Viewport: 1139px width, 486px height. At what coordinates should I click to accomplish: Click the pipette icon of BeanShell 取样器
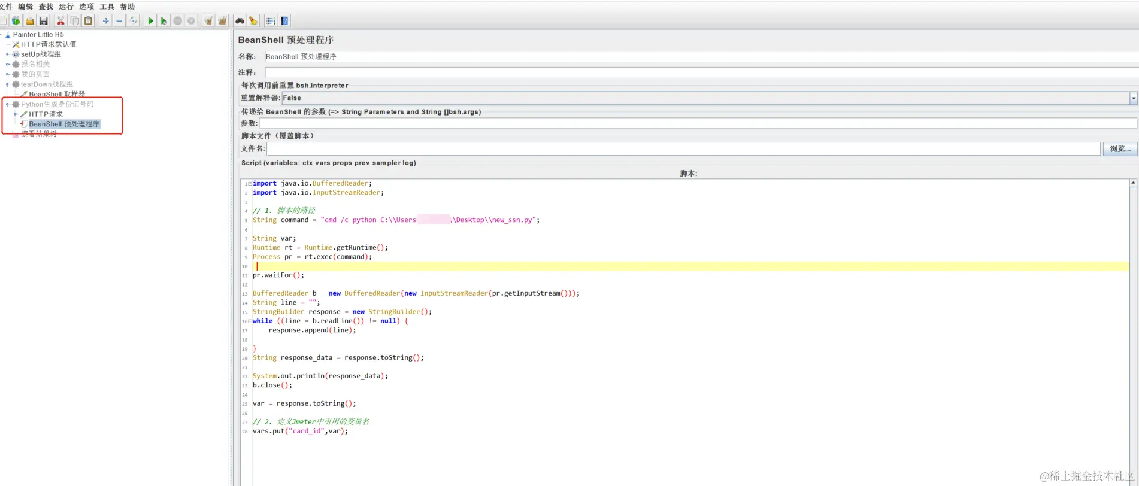[24, 94]
